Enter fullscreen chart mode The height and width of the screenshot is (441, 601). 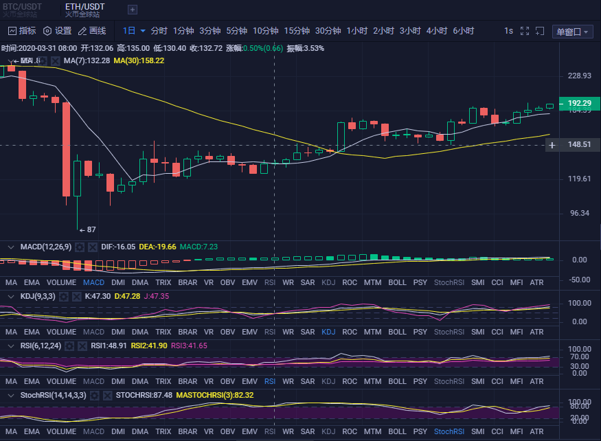(524, 30)
